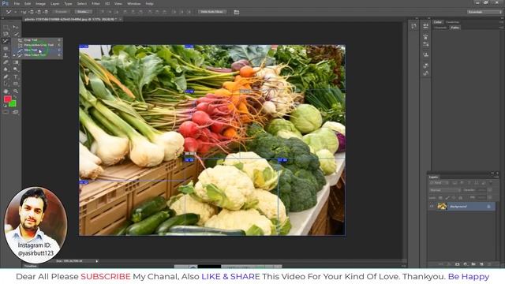
Task: Change the screen mode
Action: tap(16, 112)
